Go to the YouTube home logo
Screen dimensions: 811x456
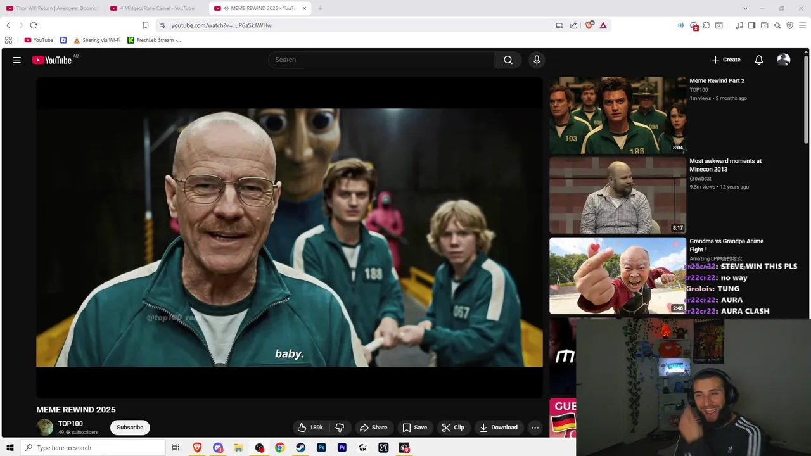click(52, 60)
